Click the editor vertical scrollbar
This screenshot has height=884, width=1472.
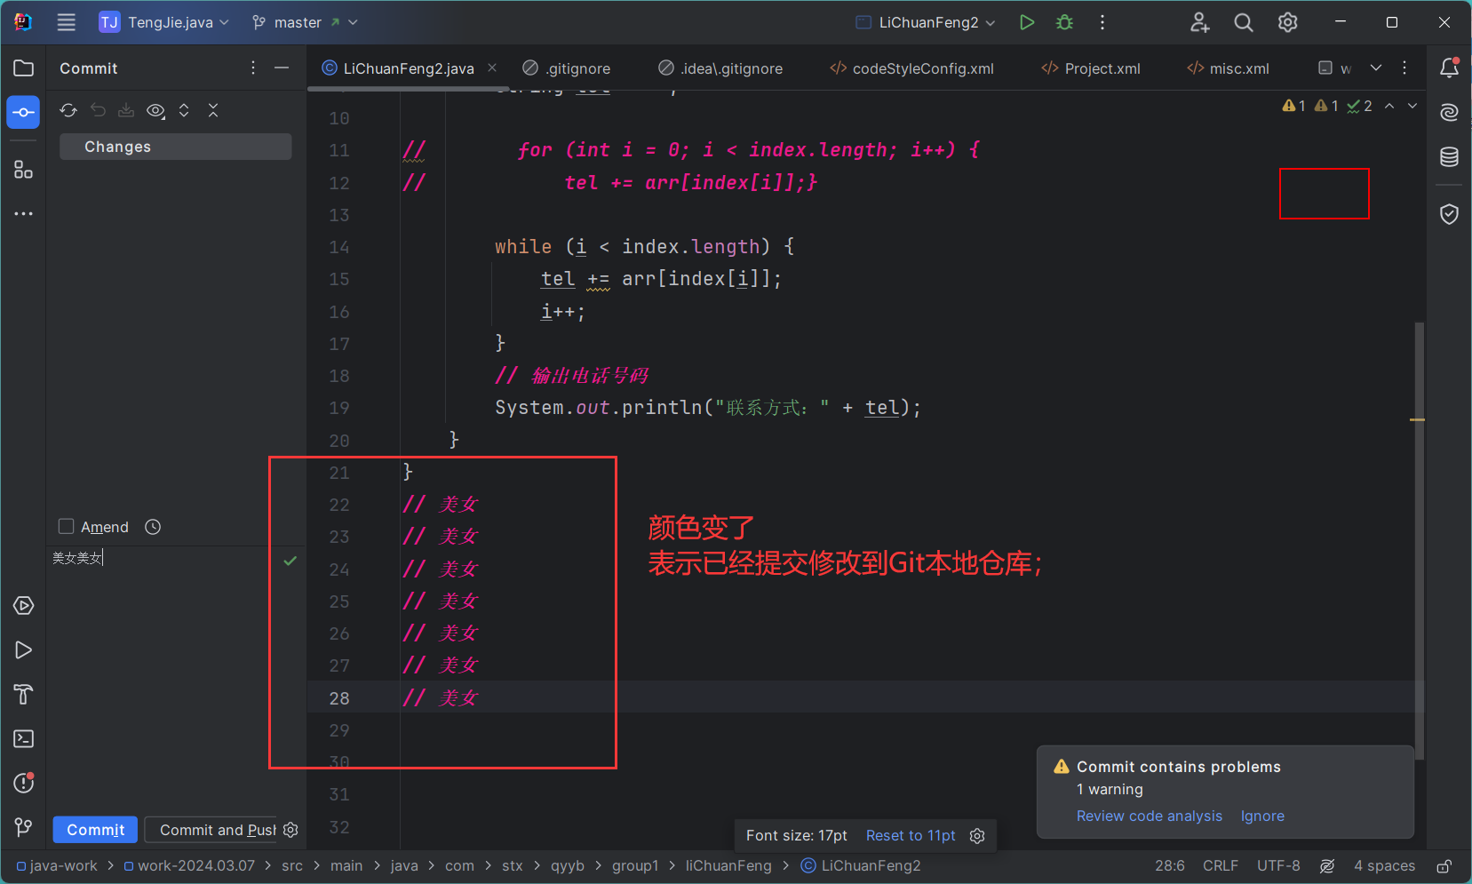coord(1420,540)
